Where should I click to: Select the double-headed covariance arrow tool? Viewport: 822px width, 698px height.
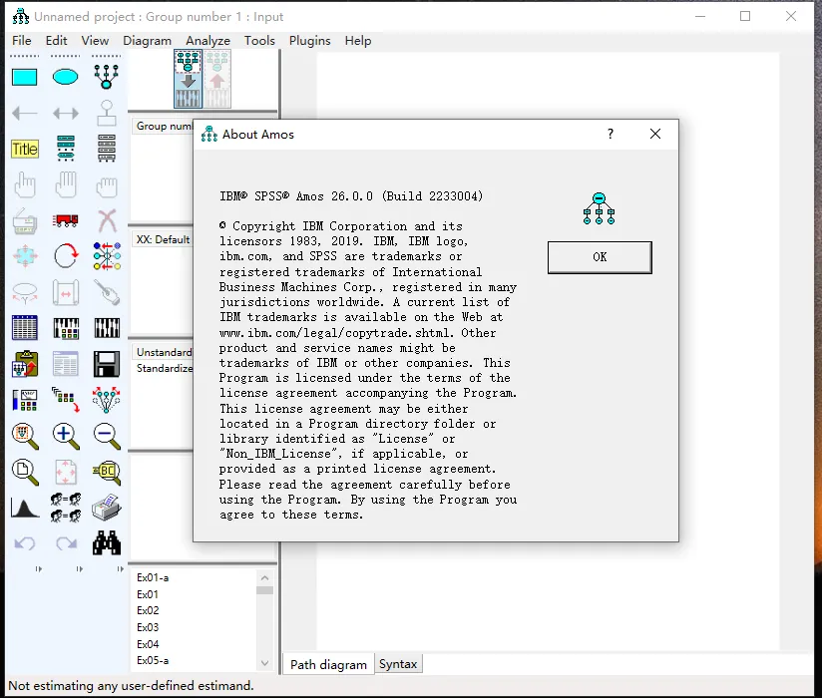[66, 114]
